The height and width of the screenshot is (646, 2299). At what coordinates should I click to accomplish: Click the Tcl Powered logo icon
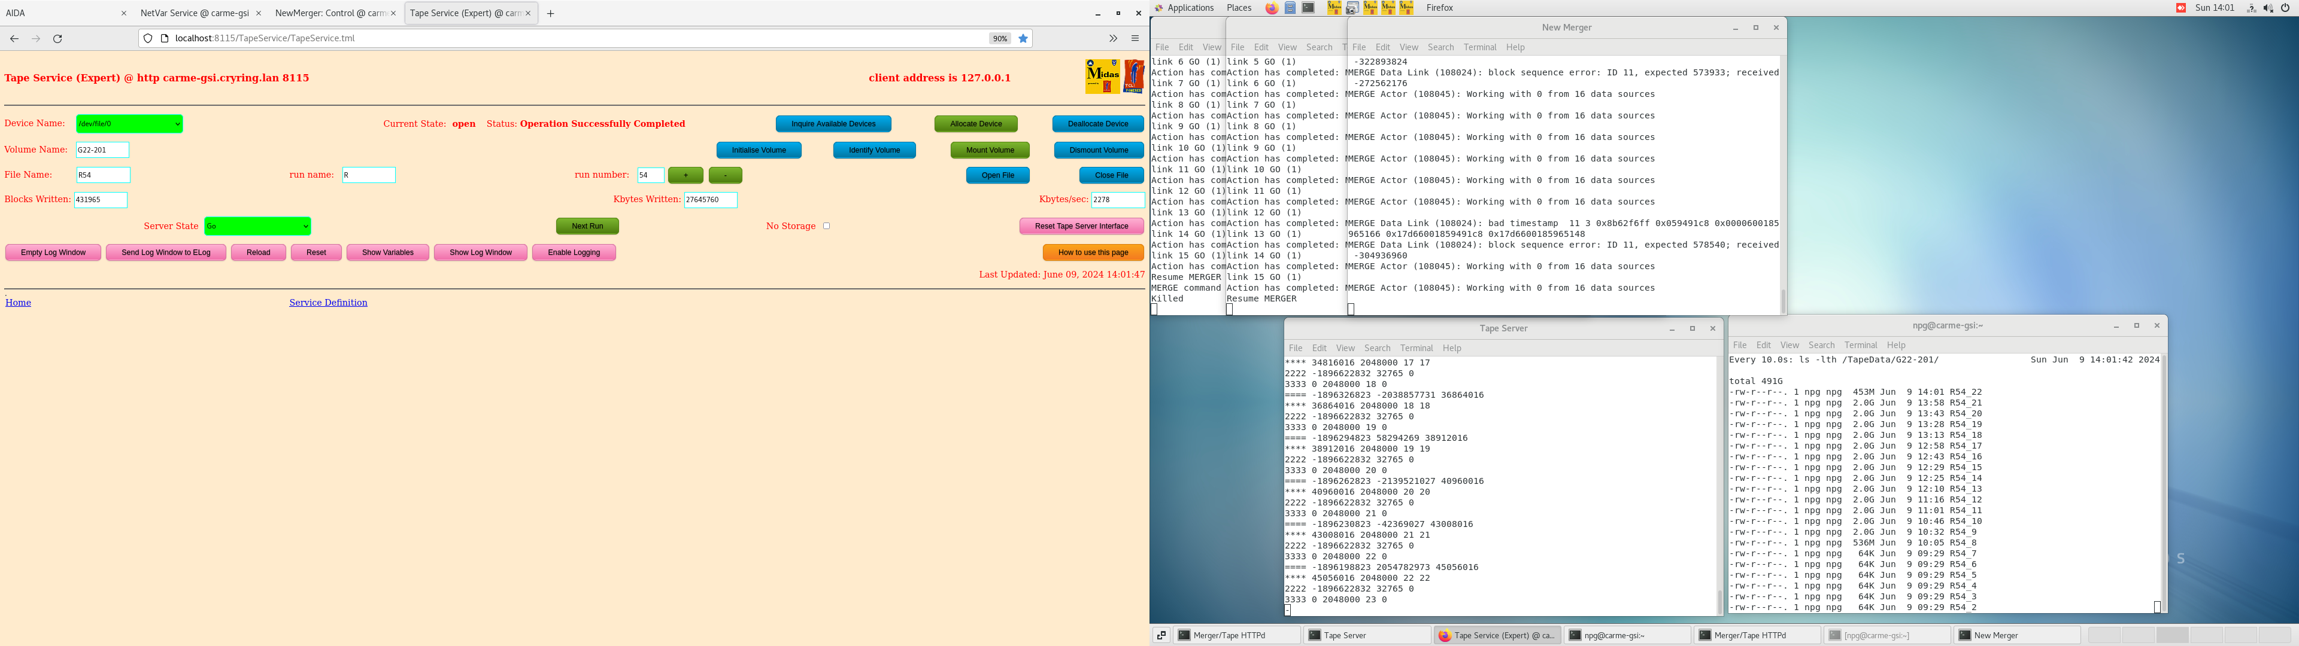tap(1133, 77)
